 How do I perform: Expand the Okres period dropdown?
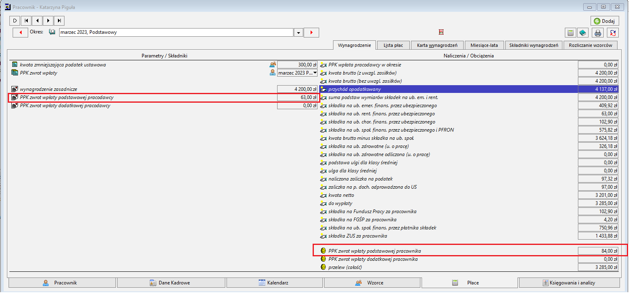[298, 32]
